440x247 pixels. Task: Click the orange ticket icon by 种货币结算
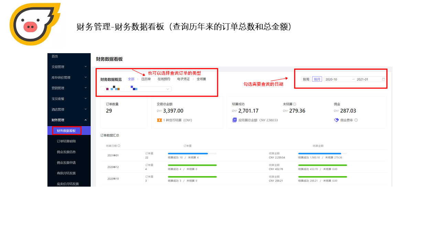(x=159, y=120)
